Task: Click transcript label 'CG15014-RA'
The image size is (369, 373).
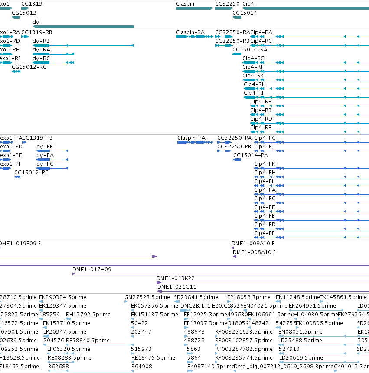Action: (x=250, y=50)
